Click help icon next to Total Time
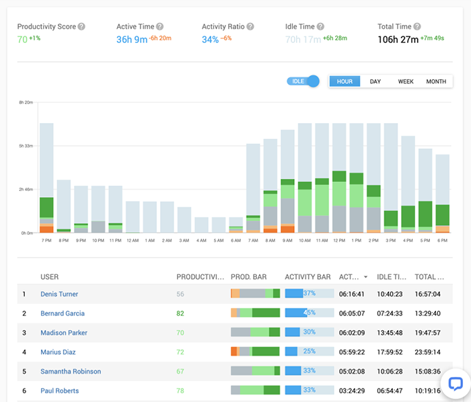Image resolution: width=471 pixels, height=402 pixels. pos(418,27)
